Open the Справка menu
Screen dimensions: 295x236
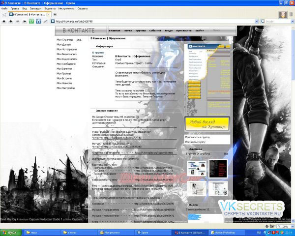[83, 8]
